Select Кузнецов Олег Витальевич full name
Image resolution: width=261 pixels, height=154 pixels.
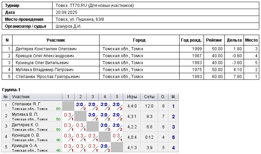coord(42,63)
